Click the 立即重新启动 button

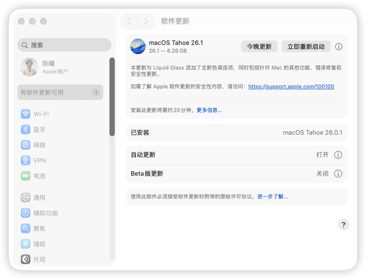coord(306,47)
